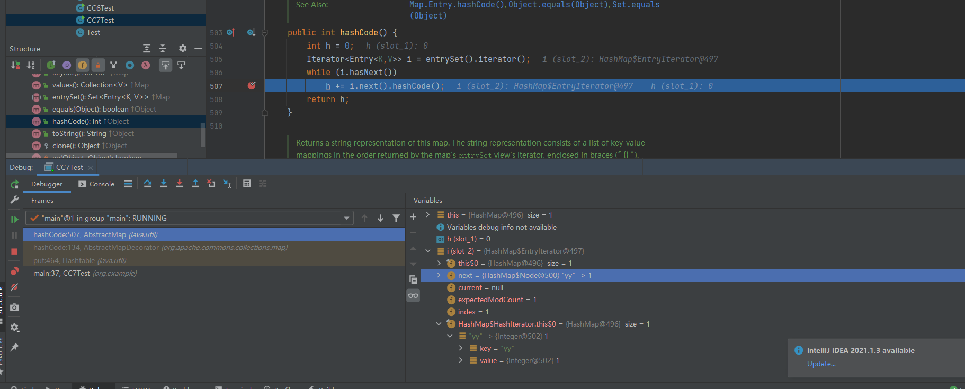Viewport: 965px width, 389px height.
Task: Toggle Show Anonymous Classes blue circle icon
Action: 130,65
